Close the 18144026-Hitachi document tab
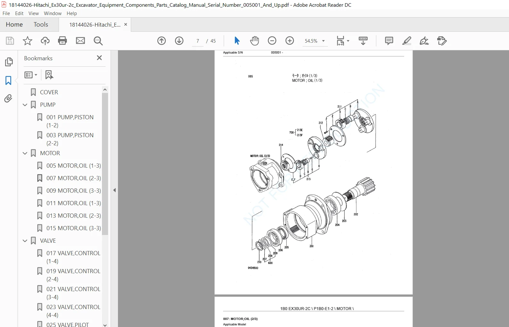Image resolution: width=509 pixels, height=327 pixels. pos(126,24)
